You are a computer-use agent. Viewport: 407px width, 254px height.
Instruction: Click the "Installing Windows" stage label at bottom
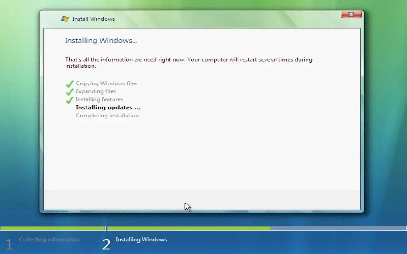coord(141,239)
